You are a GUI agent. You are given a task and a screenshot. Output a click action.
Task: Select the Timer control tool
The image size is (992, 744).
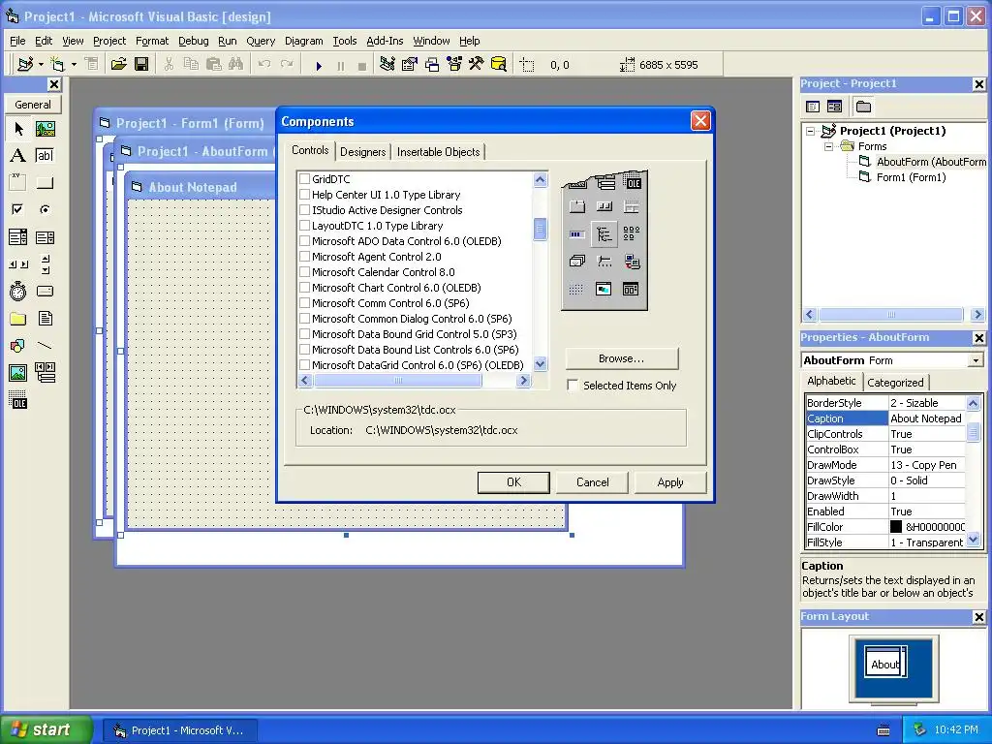pos(18,291)
